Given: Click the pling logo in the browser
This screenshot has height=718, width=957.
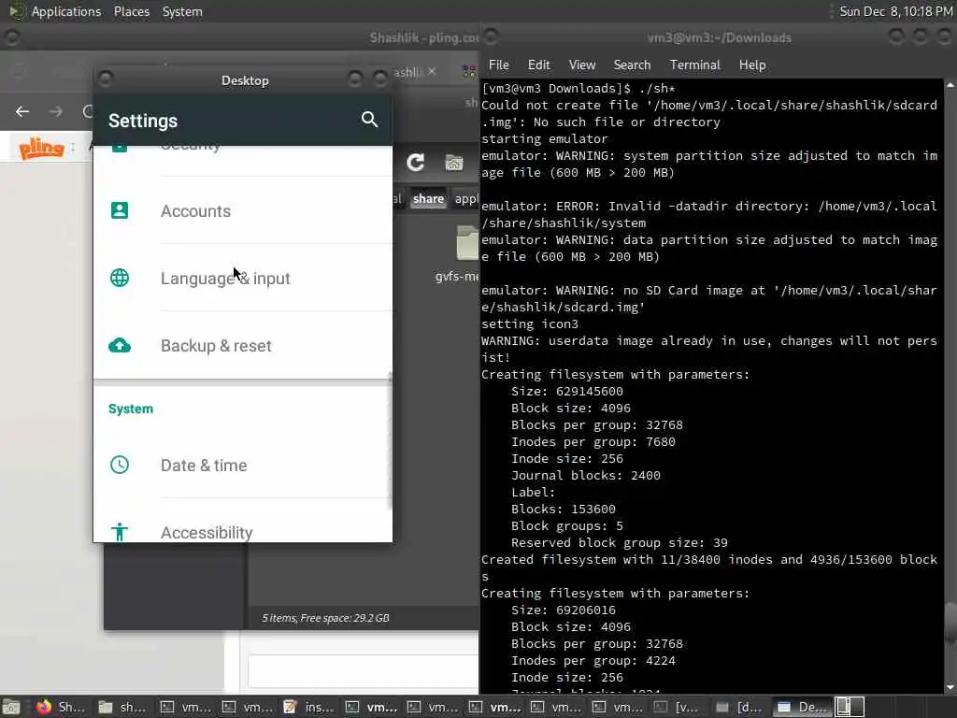Looking at the screenshot, I should point(41,149).
